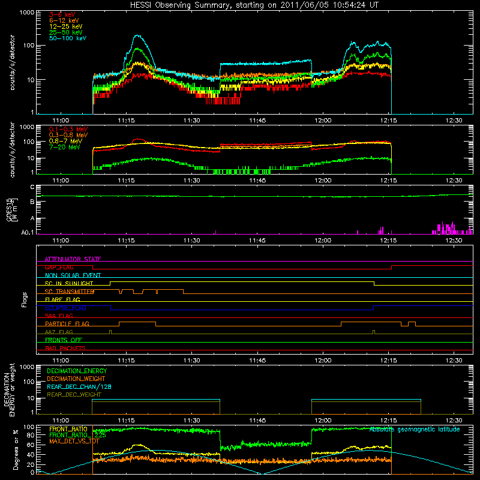Select the 1000 tick on the top keV panel
480x480 pixels.
(27, 13)
